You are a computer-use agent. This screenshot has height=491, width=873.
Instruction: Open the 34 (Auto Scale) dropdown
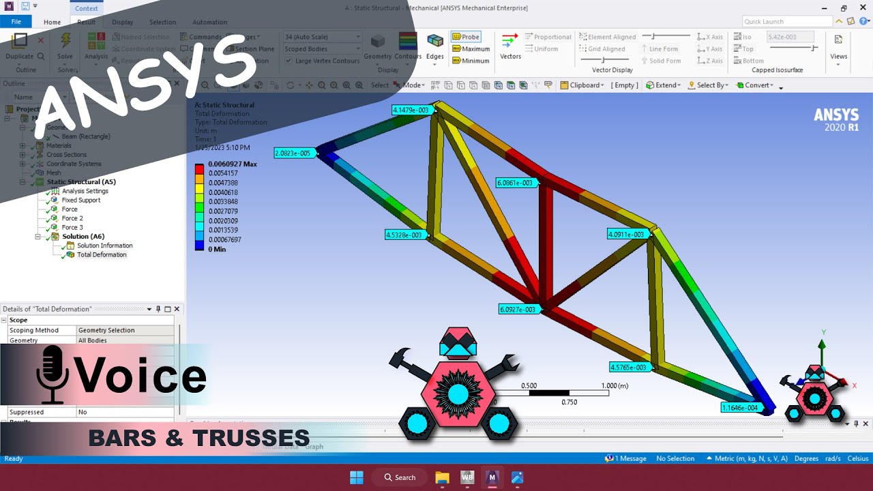tap(323, 37)
